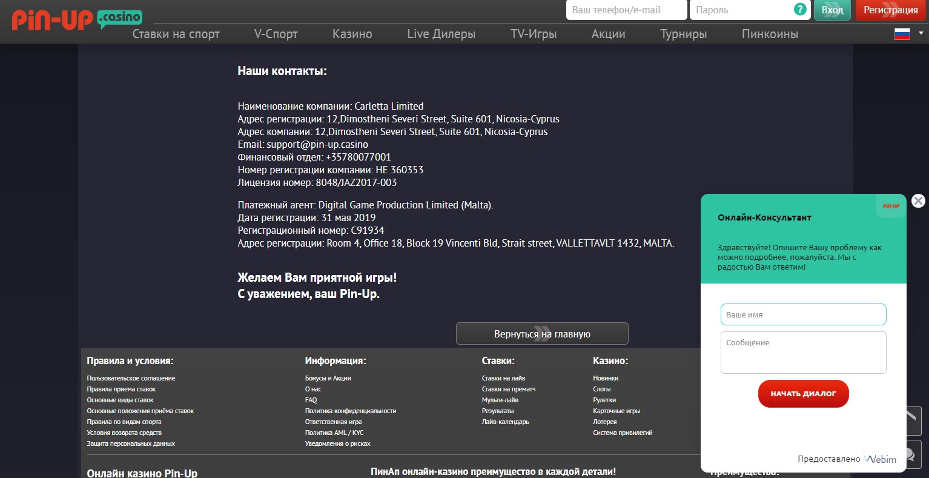Viewport: 929px width, 478px height.
Task: Focus the phone/e-mail login field
Action: pyautogui.click(x=627, y=10)
